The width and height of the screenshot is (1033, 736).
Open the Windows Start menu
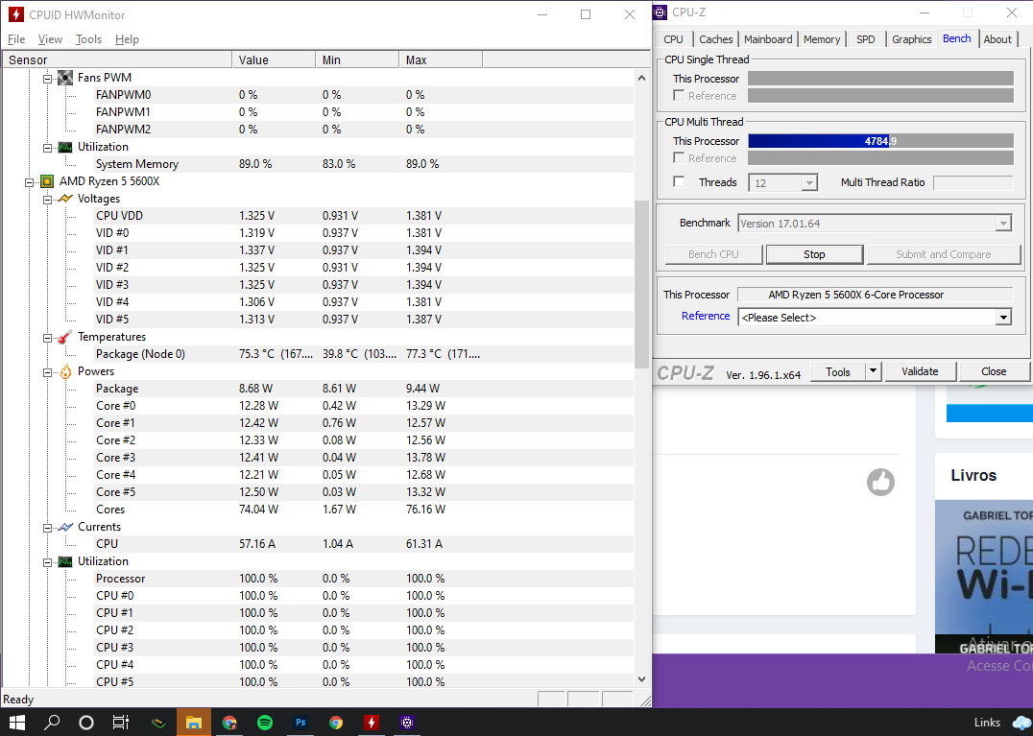[16, 723]
